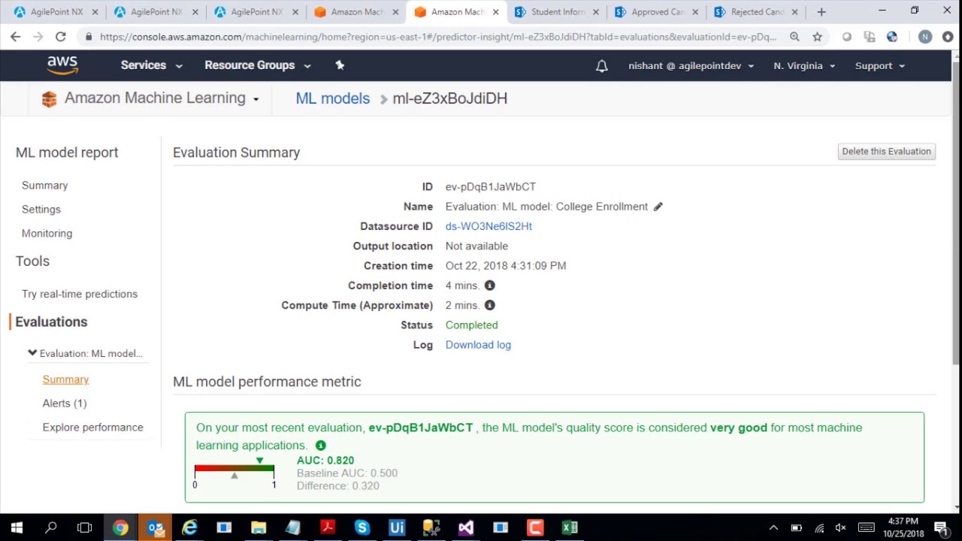This screenshot has height=541, width=962.
Task: Open Explore performance in sidebar
Action: pos(92,428)
